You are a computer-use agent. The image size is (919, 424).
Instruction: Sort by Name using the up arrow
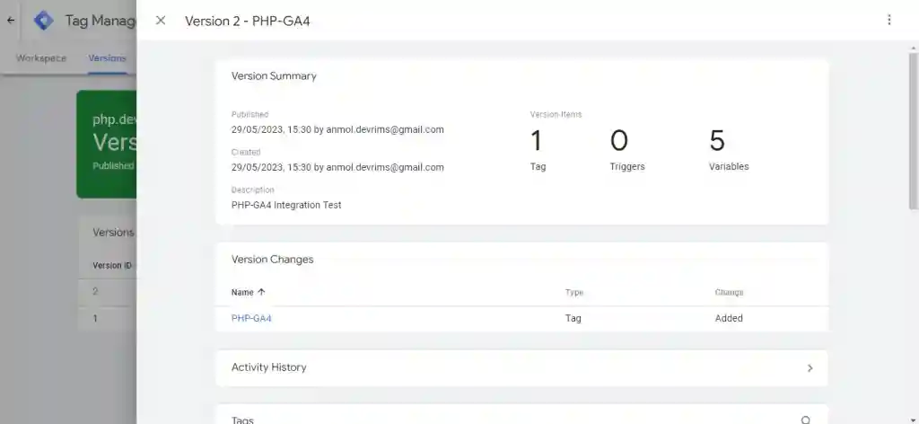coord(261,292)
